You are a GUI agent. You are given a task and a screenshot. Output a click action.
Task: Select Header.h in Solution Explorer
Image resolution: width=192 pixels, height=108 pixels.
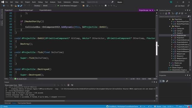(180, 33)
